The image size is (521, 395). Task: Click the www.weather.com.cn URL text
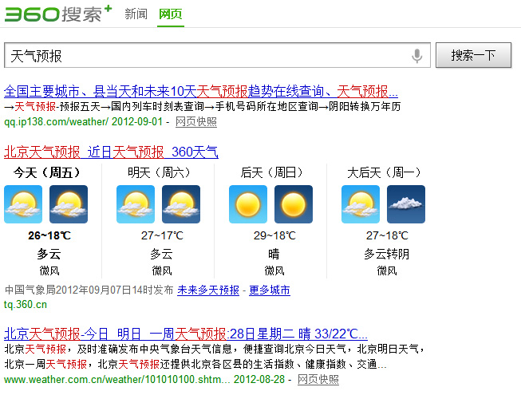(x=117, y=379)
